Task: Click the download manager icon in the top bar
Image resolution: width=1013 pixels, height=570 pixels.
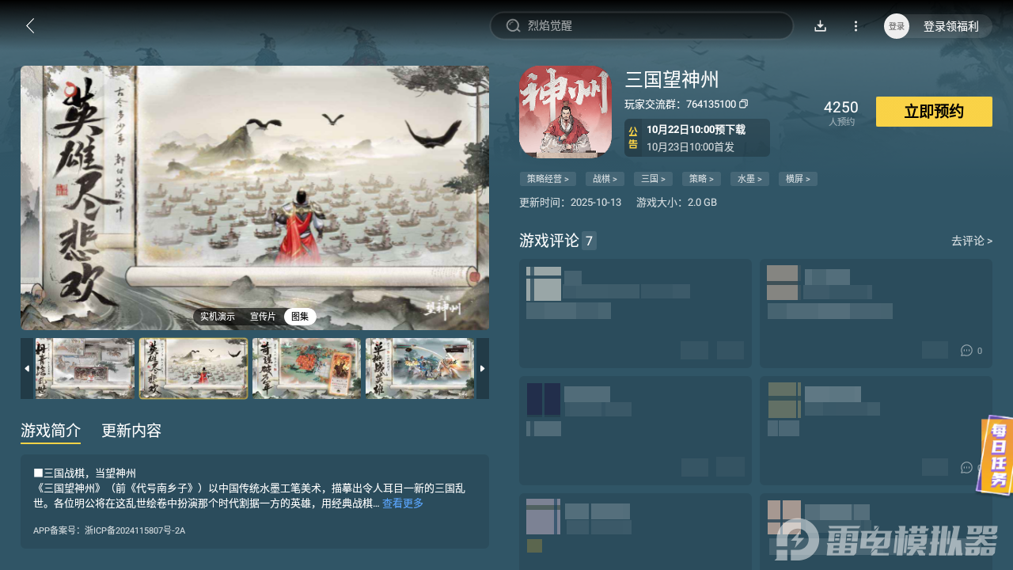Action: point(820,25)
